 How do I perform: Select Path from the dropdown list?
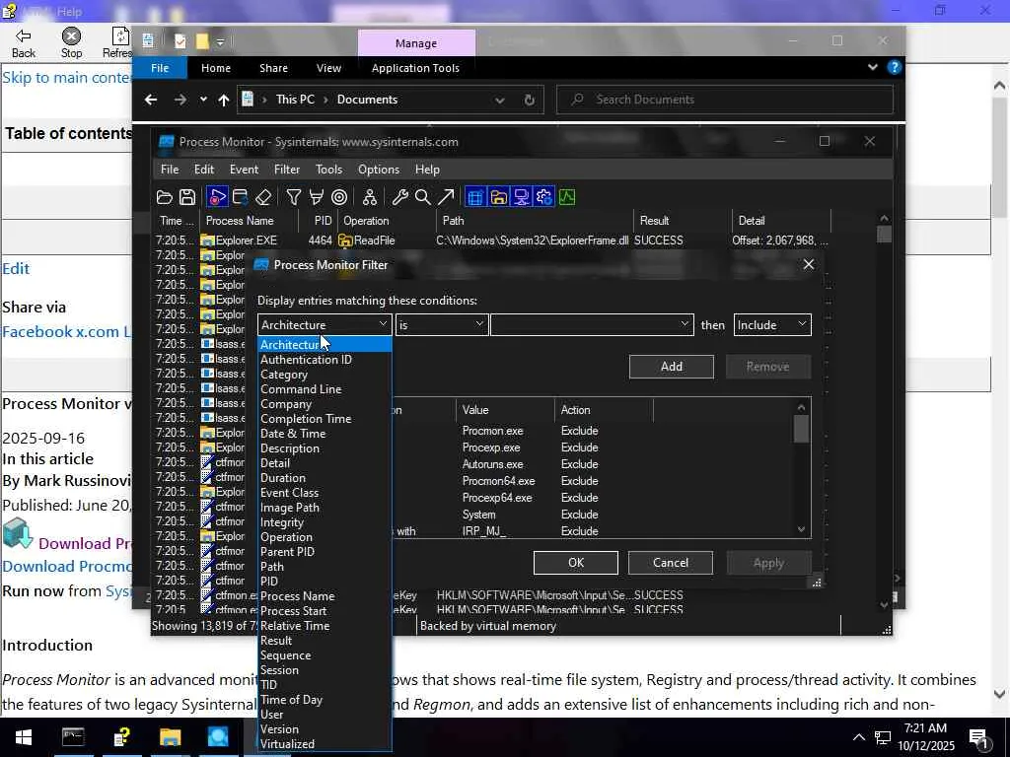[x=272, y=567]
